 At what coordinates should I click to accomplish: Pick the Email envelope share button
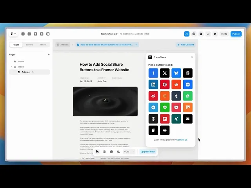point(188,119)
